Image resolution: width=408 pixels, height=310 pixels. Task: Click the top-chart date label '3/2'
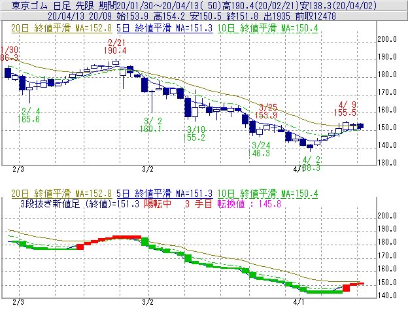pyautogui.click(x=148, y=169)
